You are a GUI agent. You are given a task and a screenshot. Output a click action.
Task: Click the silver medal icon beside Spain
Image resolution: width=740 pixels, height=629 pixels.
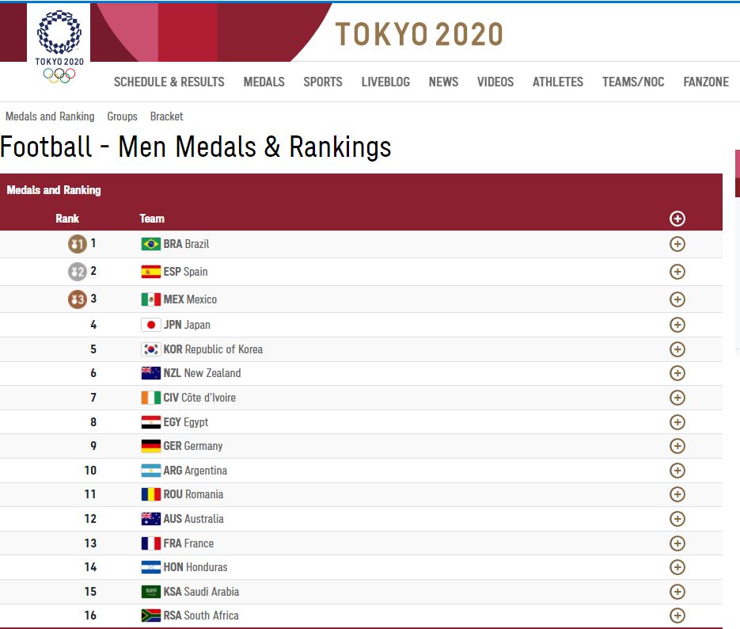(x=77, y=272)
